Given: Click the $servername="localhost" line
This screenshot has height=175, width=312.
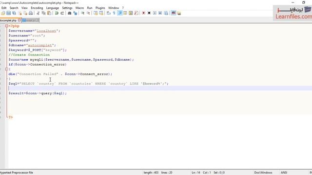Looking at the screenshot, I should point(34,31).
